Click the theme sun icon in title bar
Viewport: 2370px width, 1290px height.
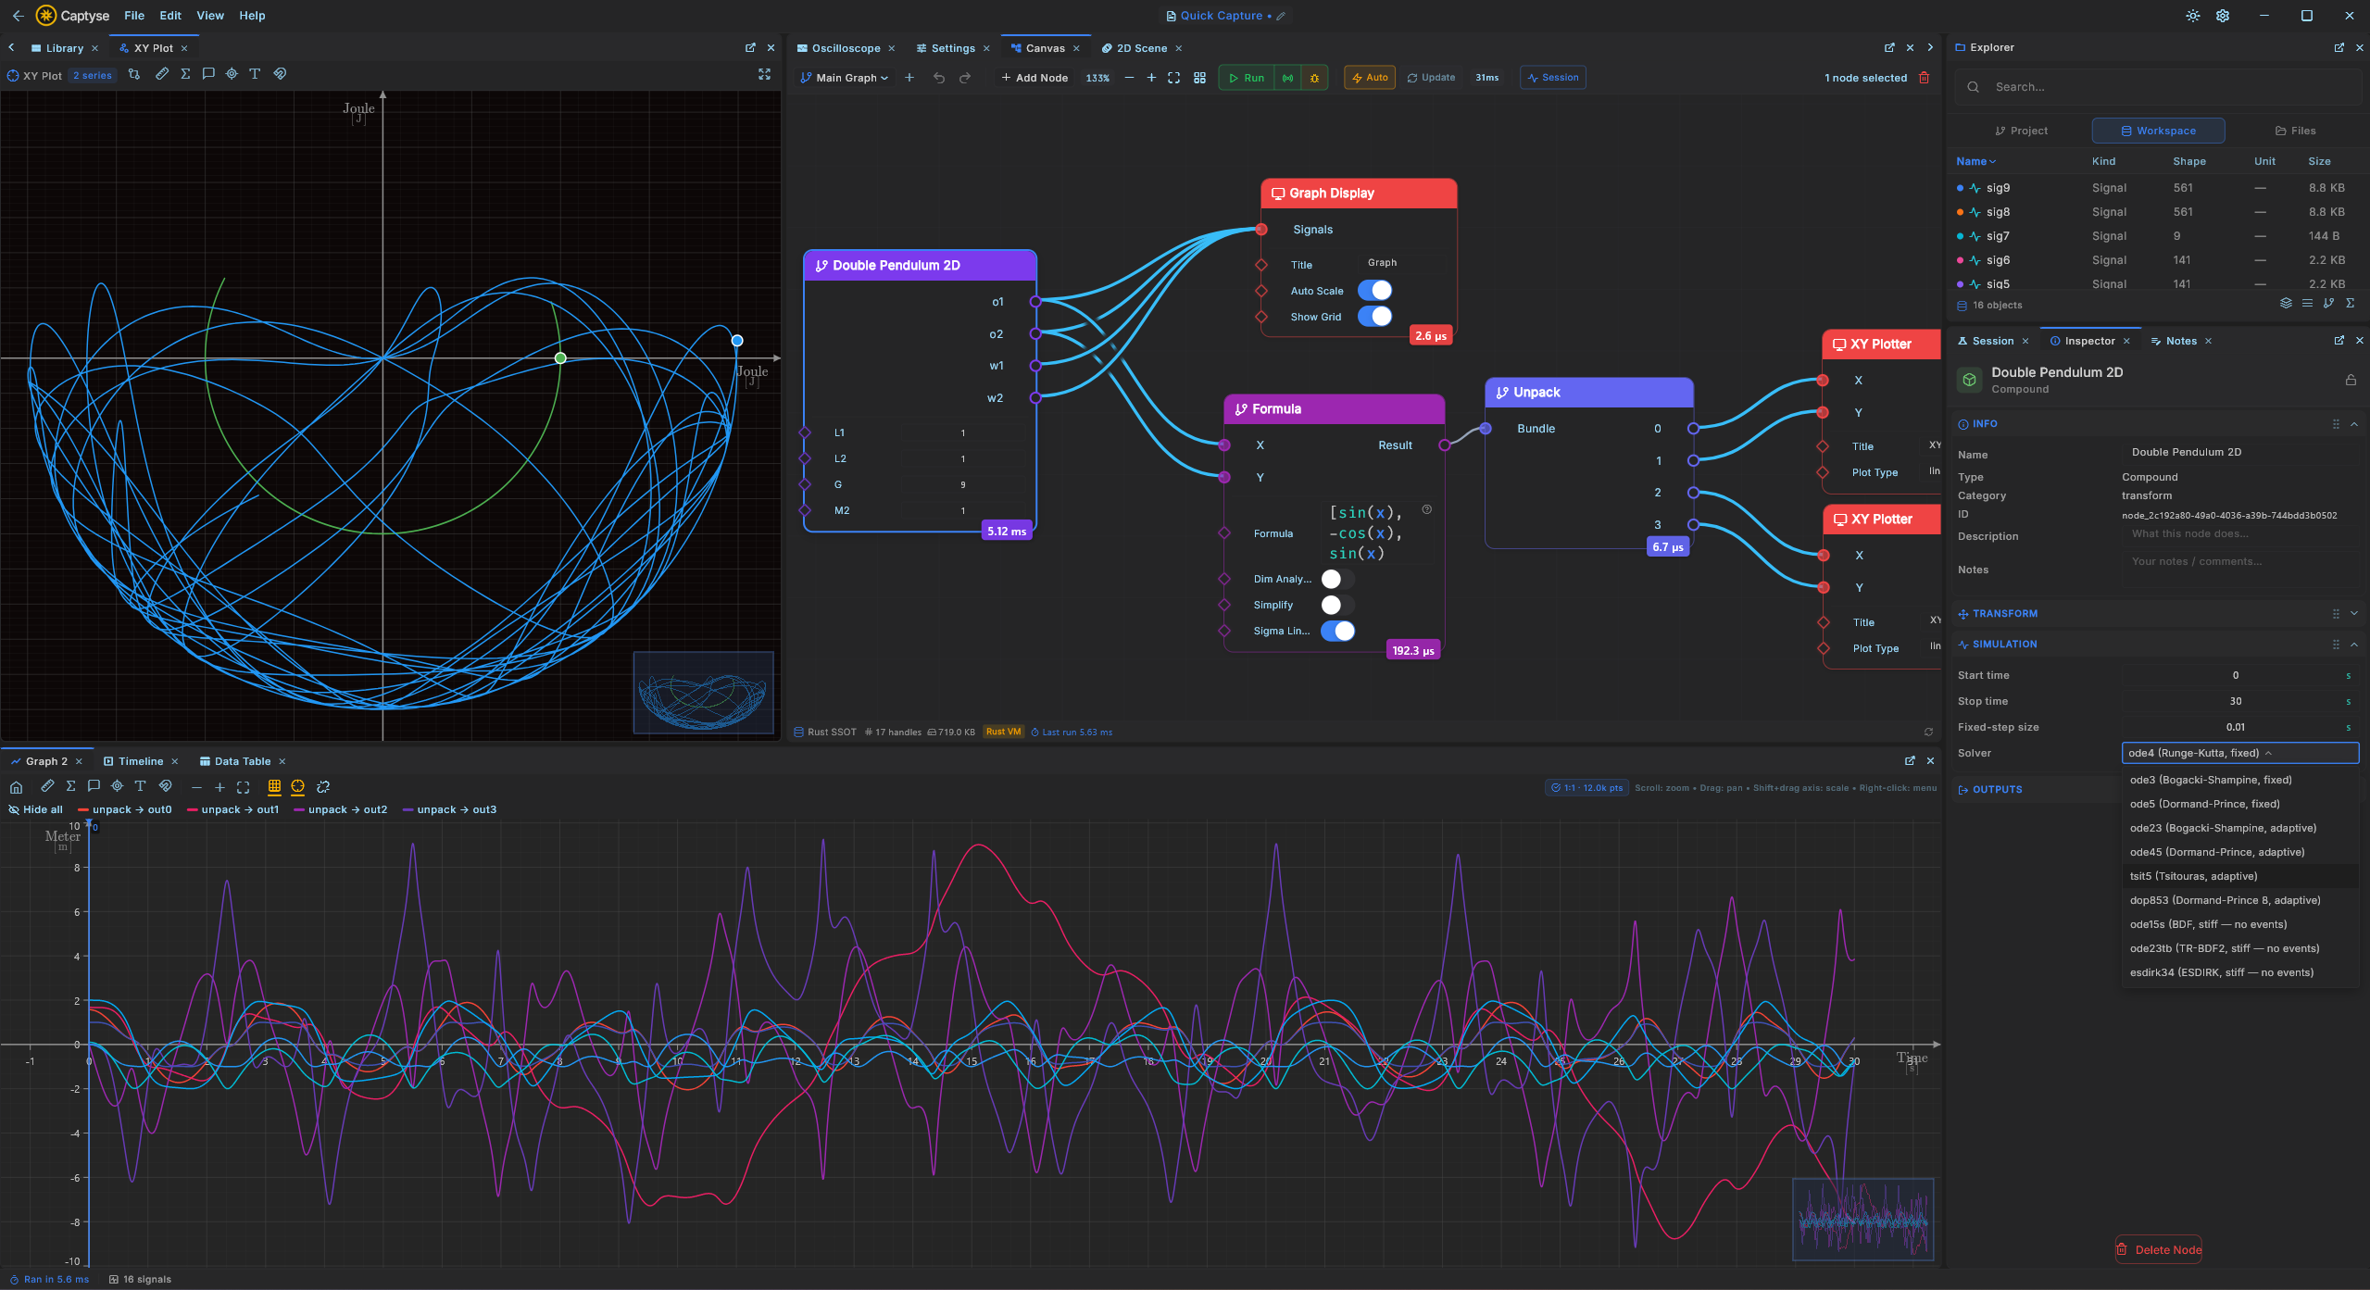(x=2192, y=16)
